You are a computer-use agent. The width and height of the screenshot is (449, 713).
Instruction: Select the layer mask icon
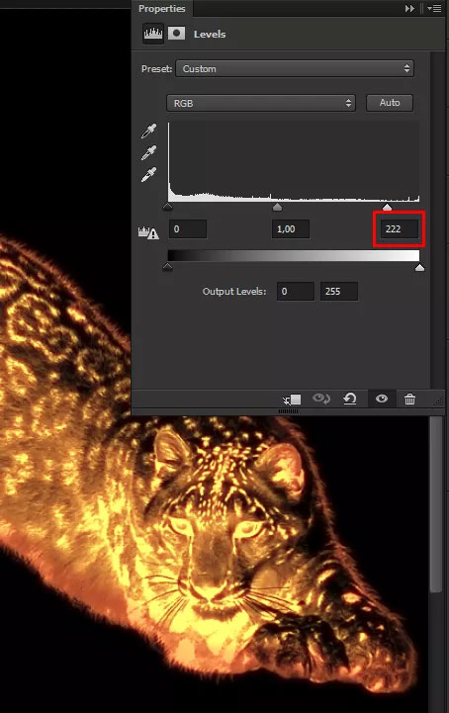(x=176, y=34)
